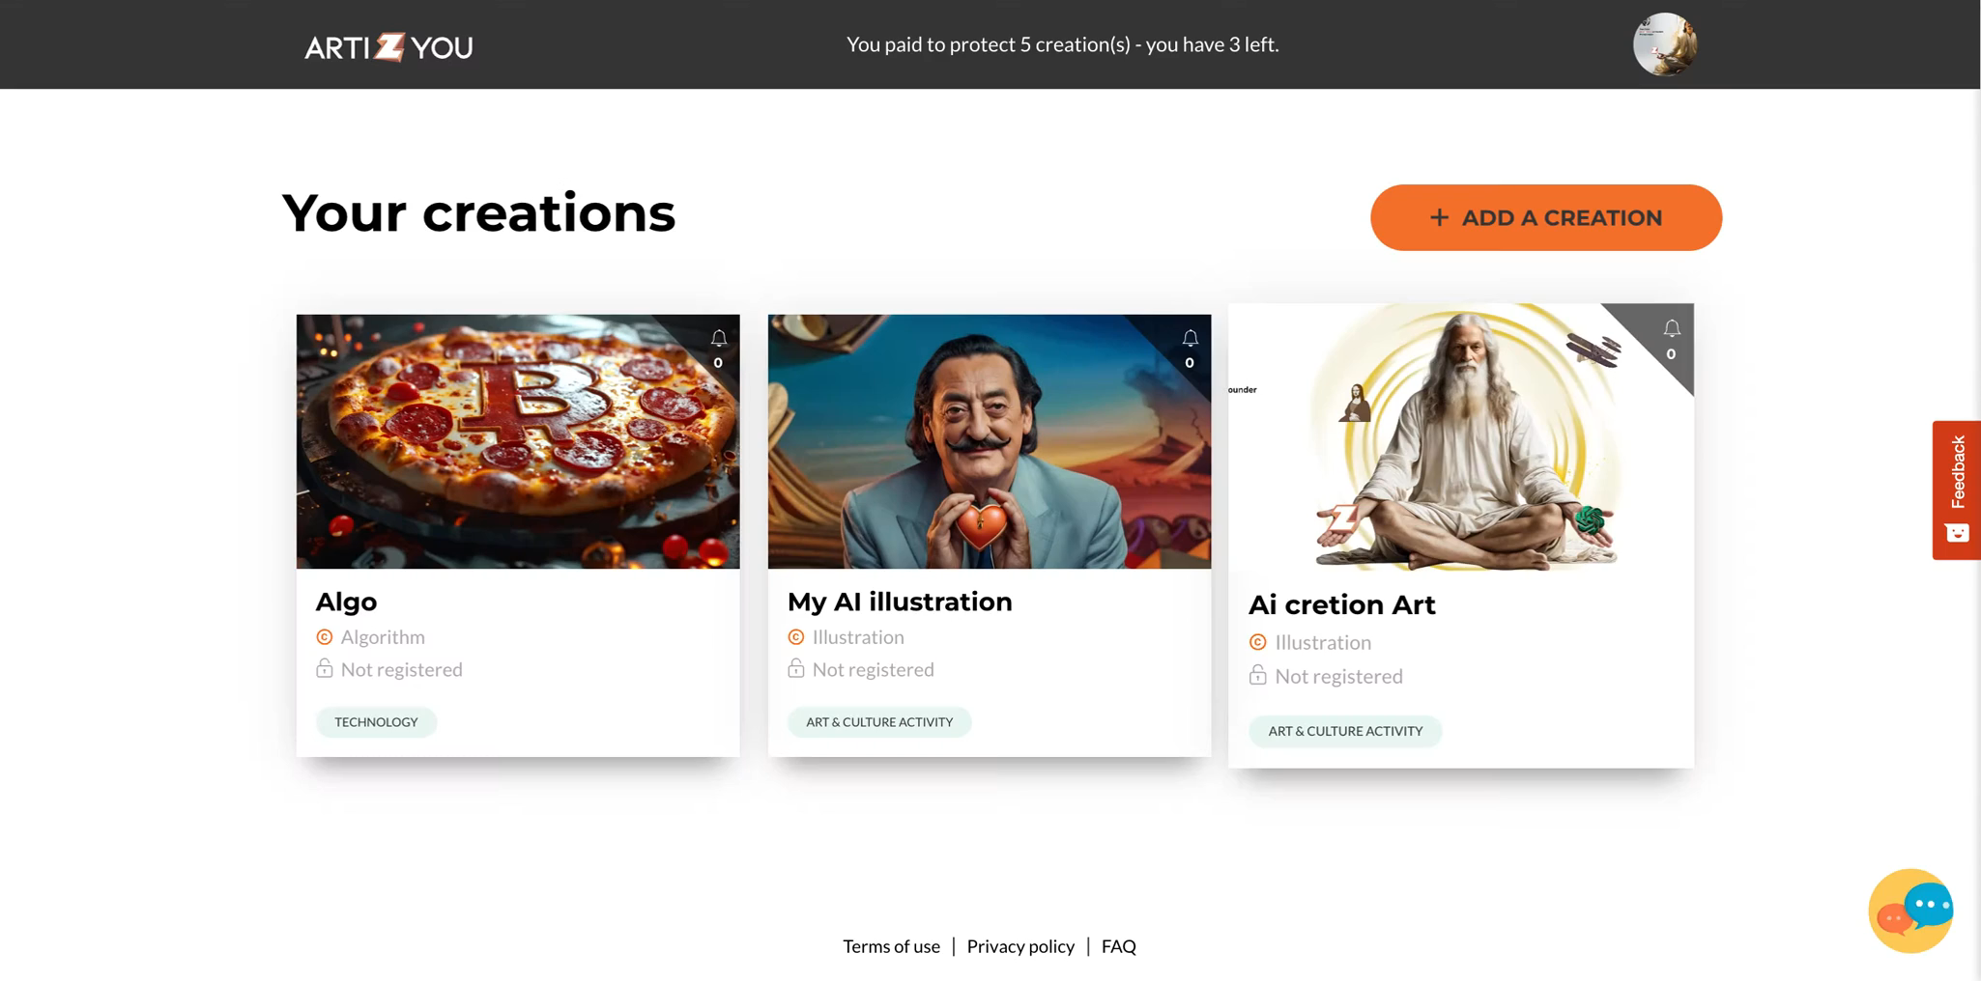This screenshot has height=981, width=1981.
Task: Click the copyright icon on Ai cretion Art card
Action: 1257,642
